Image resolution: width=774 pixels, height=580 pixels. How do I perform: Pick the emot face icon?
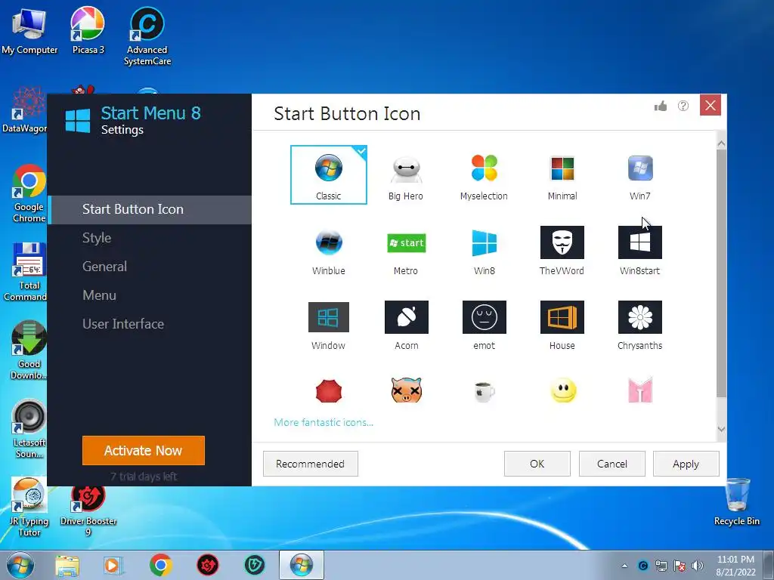pos(485,326)
